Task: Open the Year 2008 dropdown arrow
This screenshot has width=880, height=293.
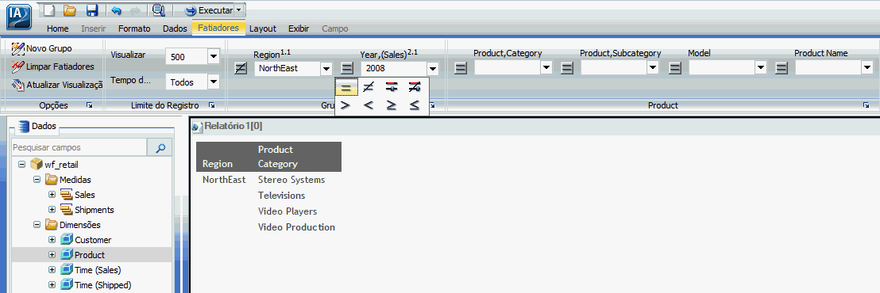Action: 432,69
